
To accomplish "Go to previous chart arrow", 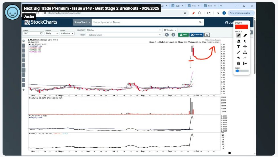I will click(x=167, y=35).
